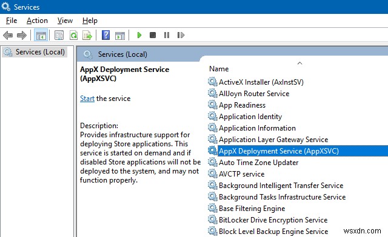This screenshot has height=237, width=388.
Task: Click gear icon beside Application Identity
Action: (x=213, y=116)
